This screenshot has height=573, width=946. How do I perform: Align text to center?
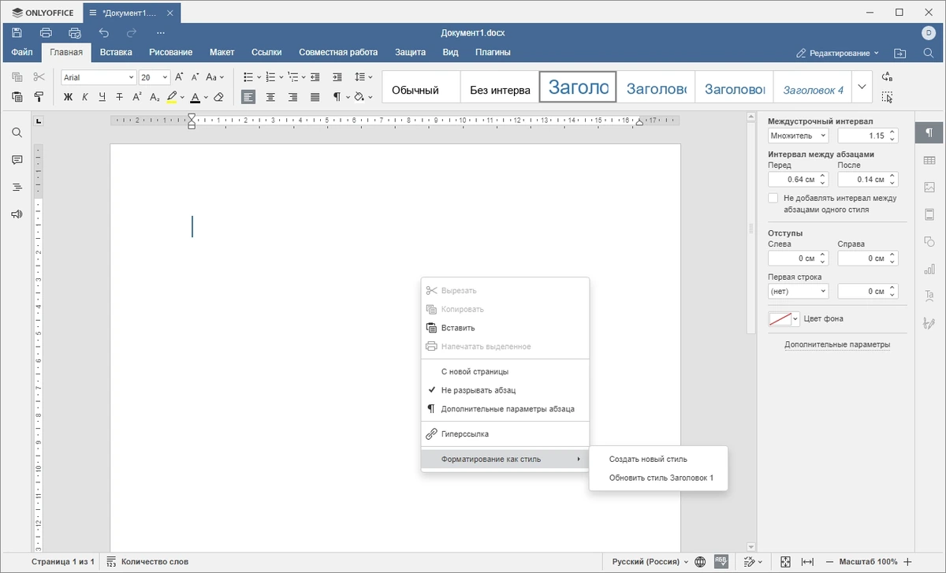click(x=270, y=97)
